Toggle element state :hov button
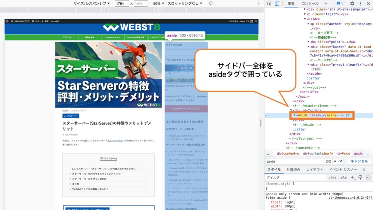 point(332,178)
